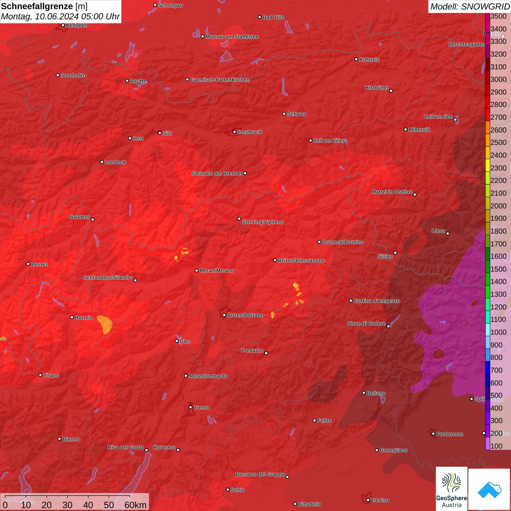Click the Bruneck/Brunico label
This screenshot has height=511, width=511.
click(343, 242)
